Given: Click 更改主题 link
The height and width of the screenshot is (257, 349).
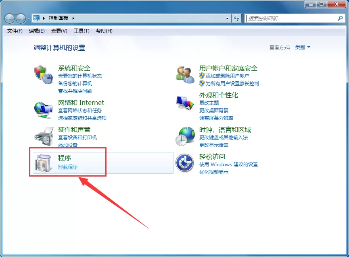Looking at the screenshot, I should [209, 103].
